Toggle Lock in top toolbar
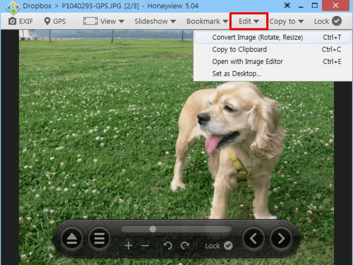The height and width of the screenshot is (265, 353). 328,21
